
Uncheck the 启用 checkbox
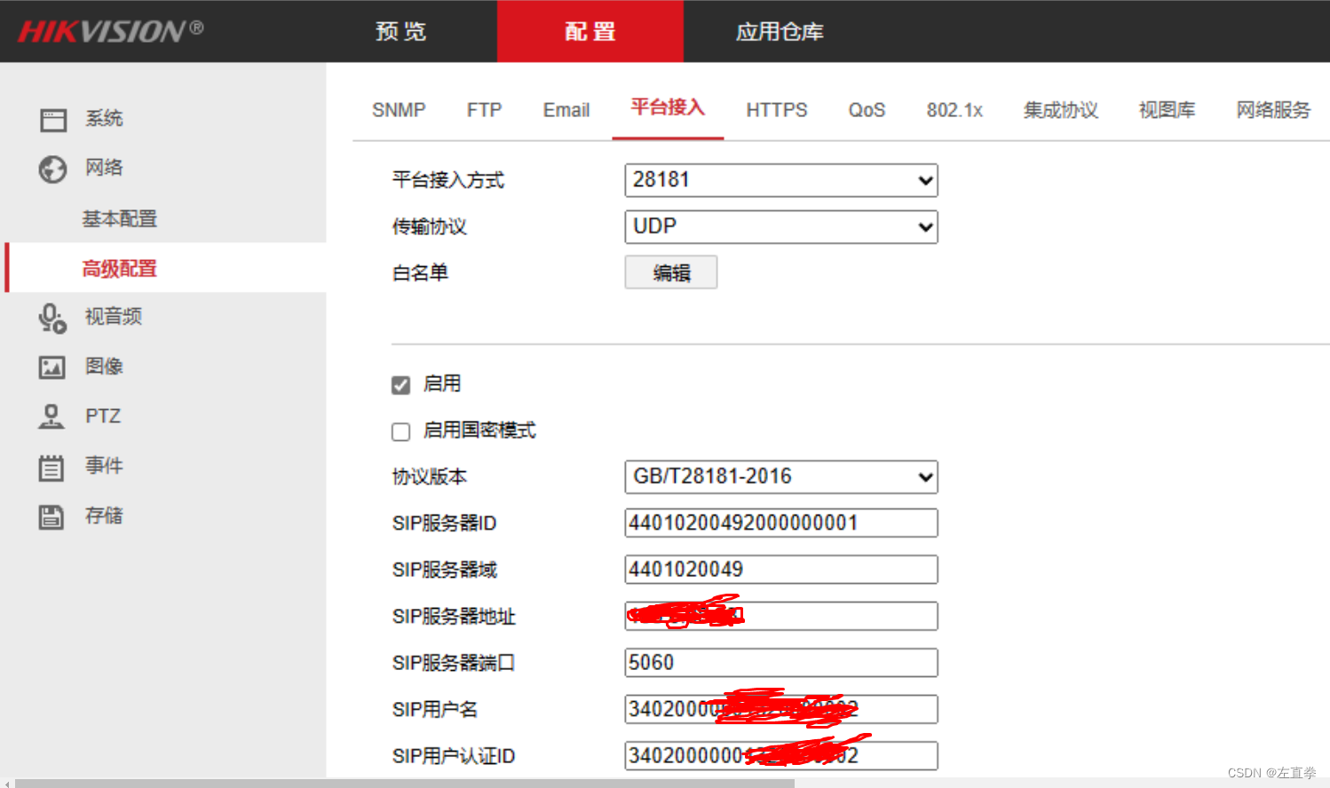coord(400,385)
